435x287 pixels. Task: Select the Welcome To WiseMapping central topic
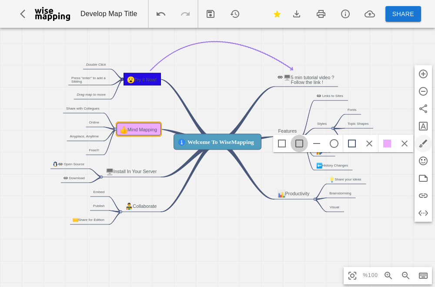(217, 142)
